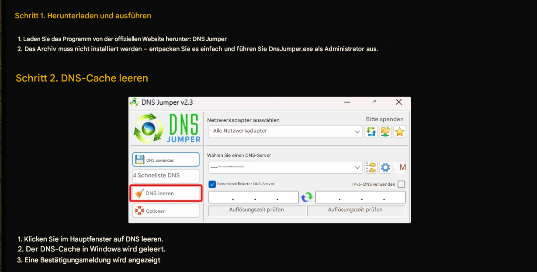Click the DNS Jumper link in step 1

click(x=209, y=39)
